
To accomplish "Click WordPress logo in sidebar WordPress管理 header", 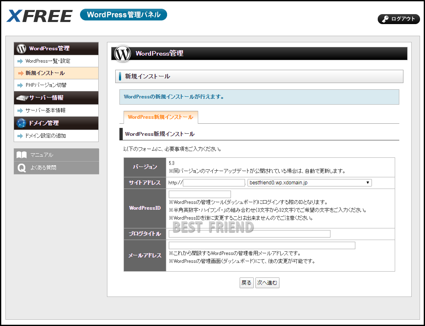I will click(22, 49).
